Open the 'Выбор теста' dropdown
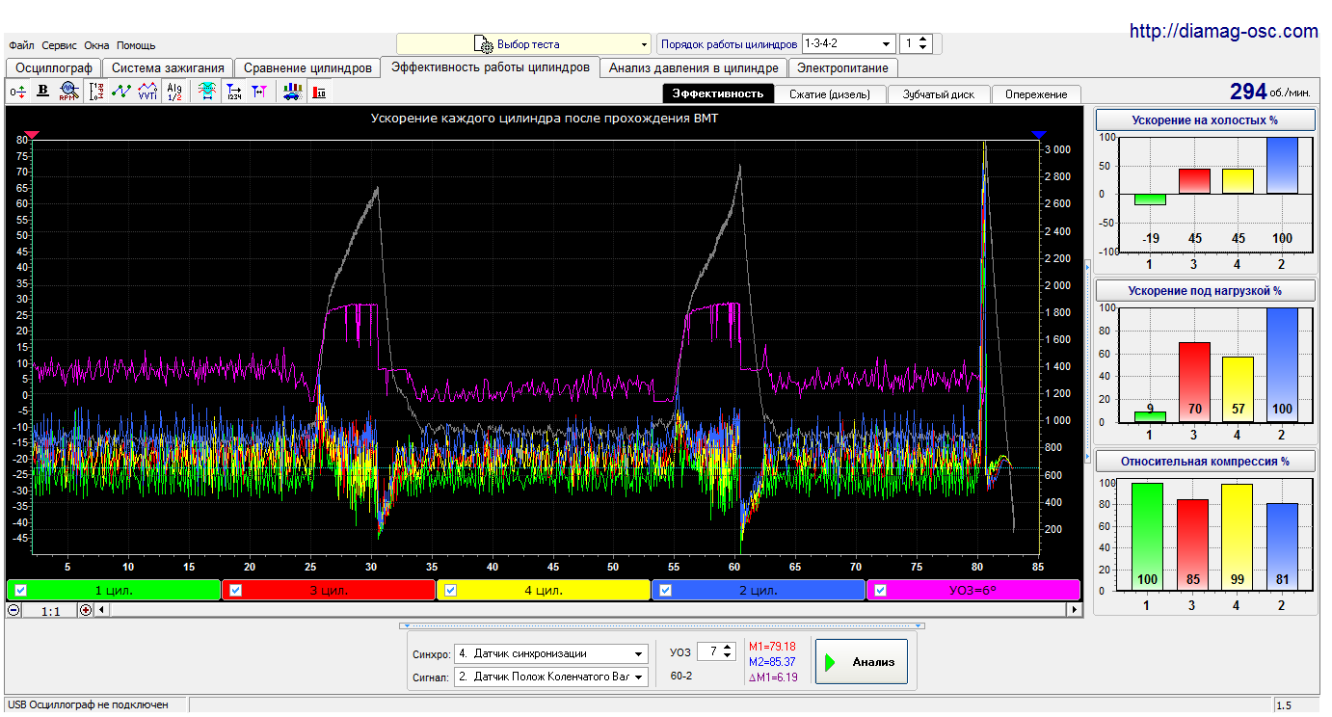This screenshot has height=717, width=1332. [524, 44]
